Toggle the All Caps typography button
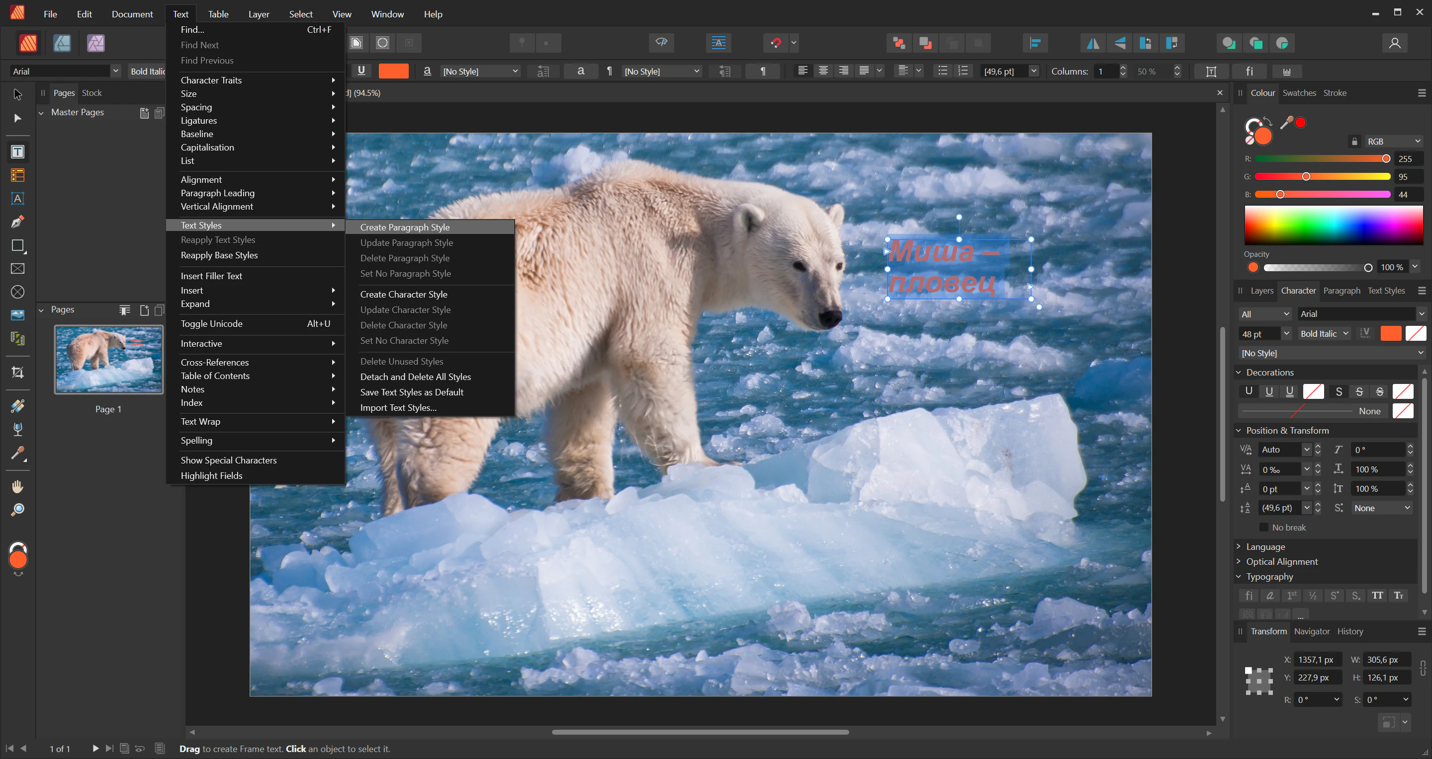This screenshot has height=759, width=1432. [x=1377, y=595]
